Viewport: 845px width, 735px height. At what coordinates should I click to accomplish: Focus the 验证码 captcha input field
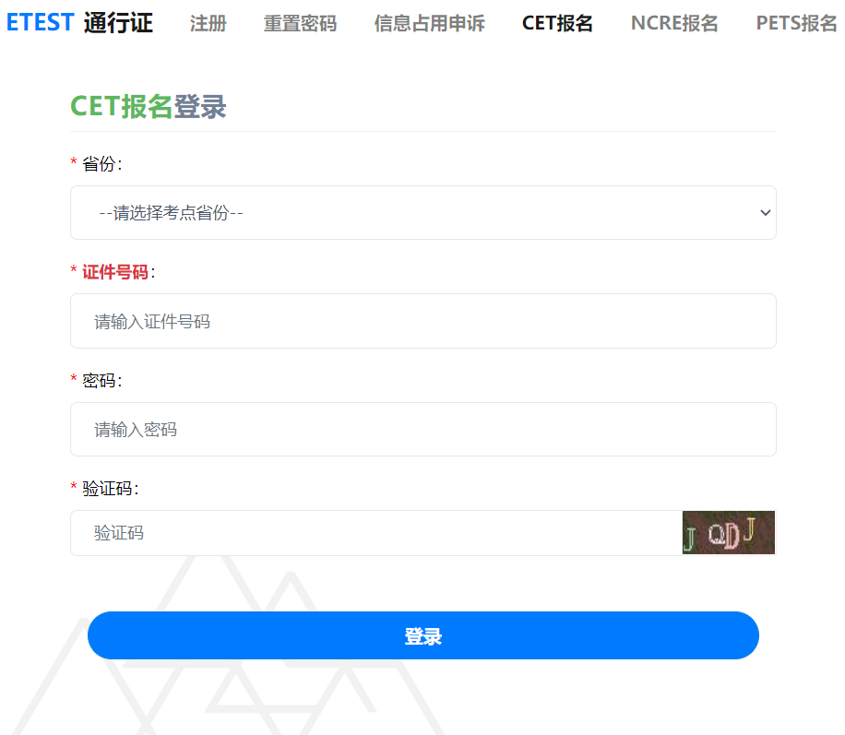[376, 533]
